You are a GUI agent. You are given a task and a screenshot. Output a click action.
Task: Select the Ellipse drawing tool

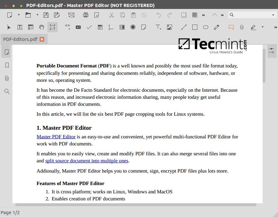pos(206,27)
